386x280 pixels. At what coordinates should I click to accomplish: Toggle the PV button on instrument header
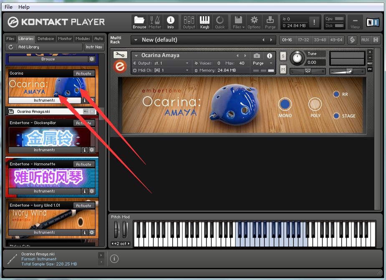click(370, 69)
